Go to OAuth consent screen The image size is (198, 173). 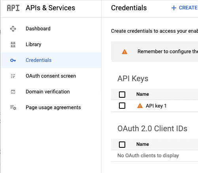51,76
